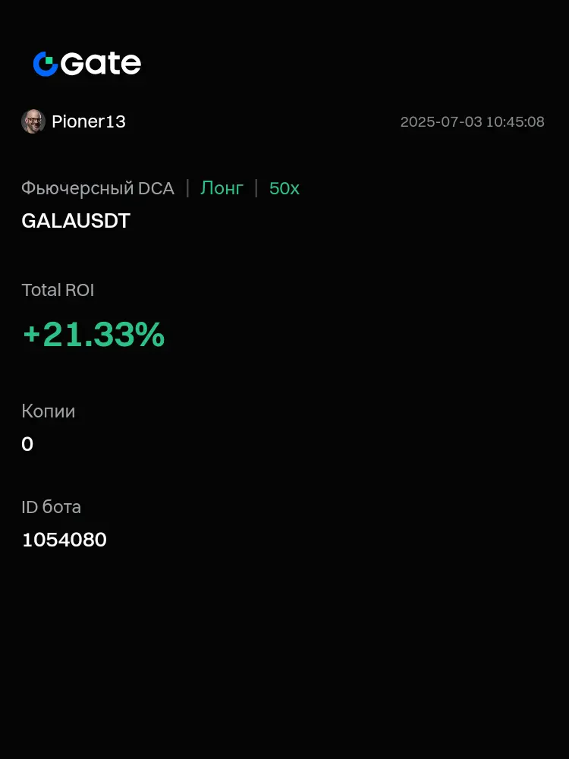Click the Gate wordmark text

pos(101,64)
